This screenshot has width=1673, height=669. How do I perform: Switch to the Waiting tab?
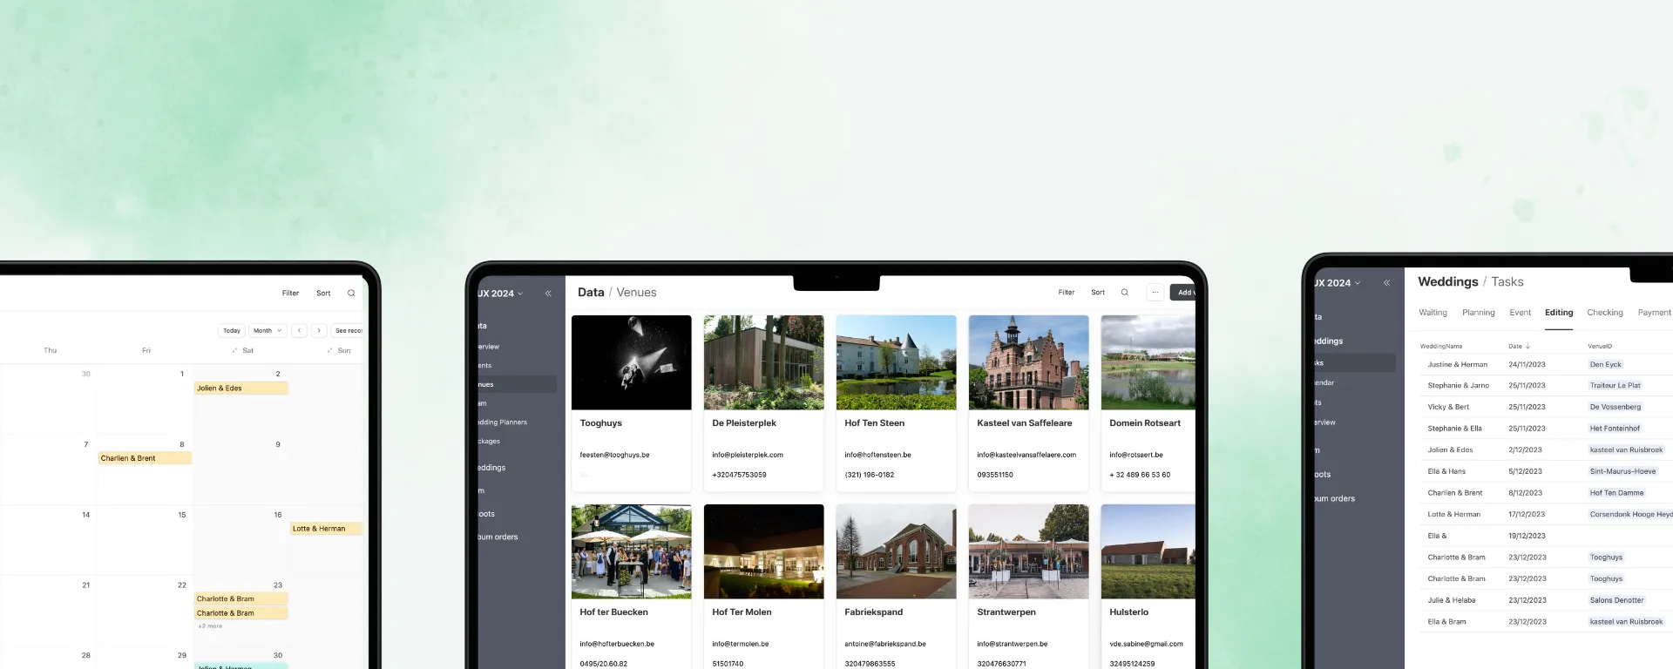(x=1433, y=313)
